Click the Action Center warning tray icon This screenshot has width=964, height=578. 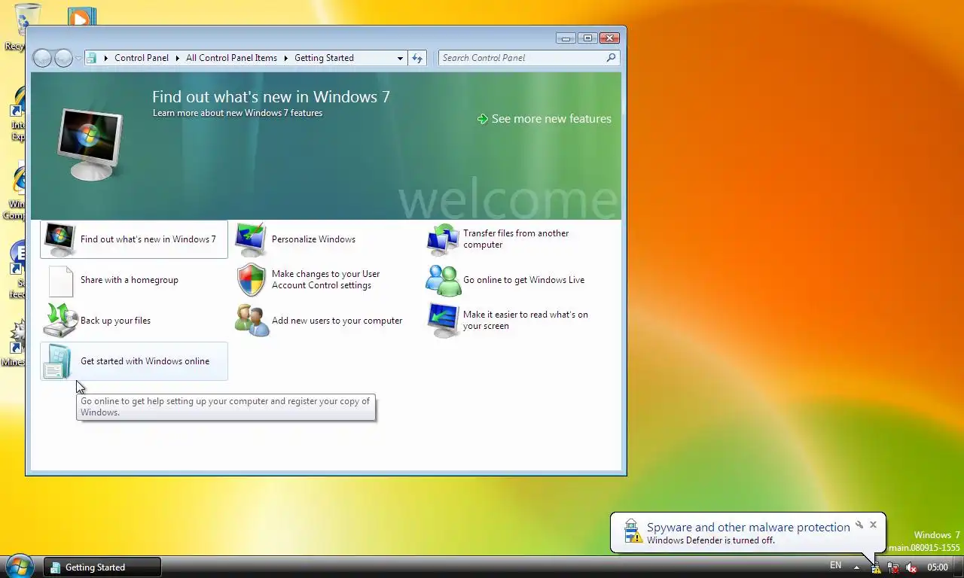(x=876, y=567)
